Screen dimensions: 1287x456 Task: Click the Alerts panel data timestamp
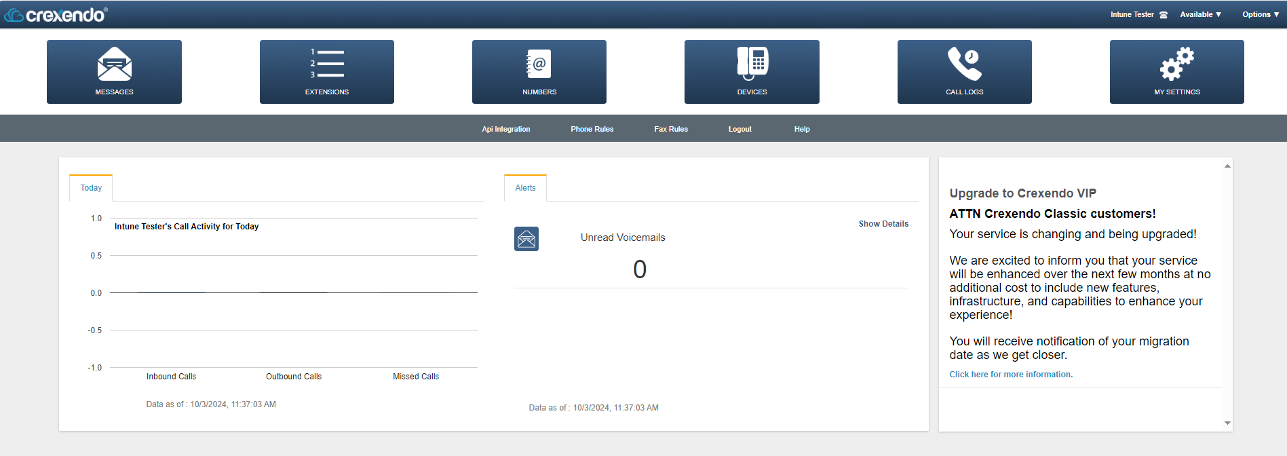pos(594,408)
